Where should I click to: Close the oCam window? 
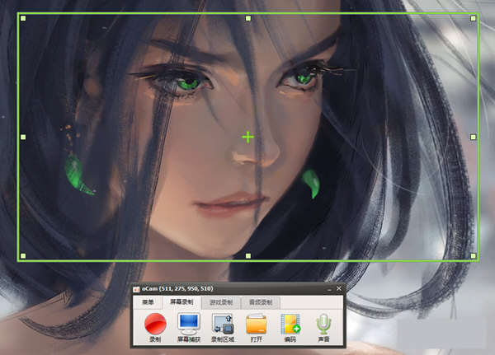point(338,289)
